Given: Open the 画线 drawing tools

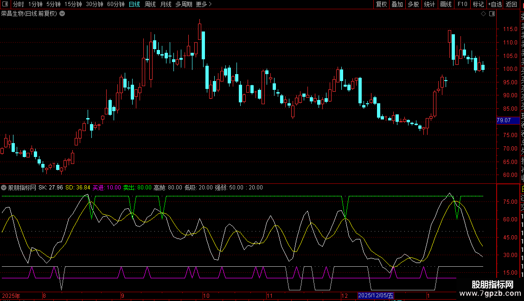Looking at the screenshot, I should pyautogui.click(x=446, y=4).
